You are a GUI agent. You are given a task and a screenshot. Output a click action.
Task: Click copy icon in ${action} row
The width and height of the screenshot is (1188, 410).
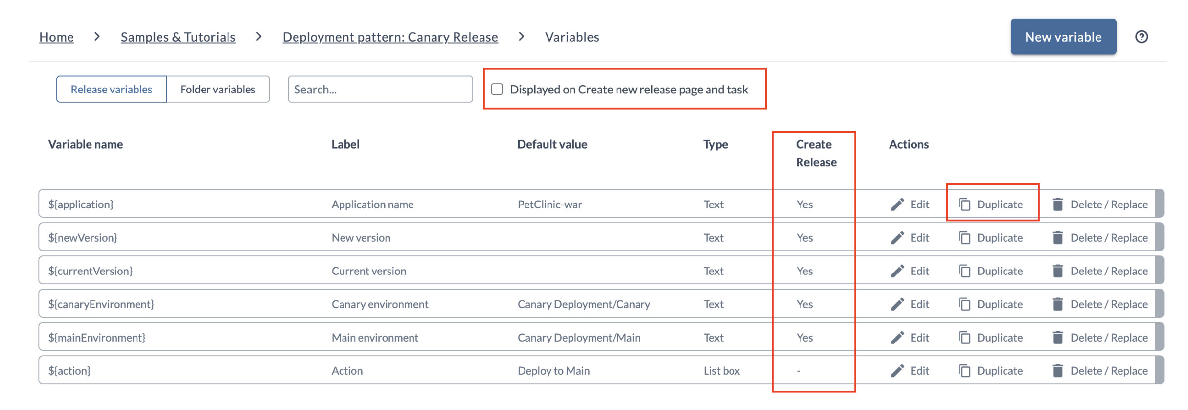[964, 371]
